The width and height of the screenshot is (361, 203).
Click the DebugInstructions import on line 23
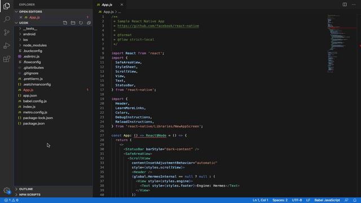pyautogui.click(x=133, y=117)
